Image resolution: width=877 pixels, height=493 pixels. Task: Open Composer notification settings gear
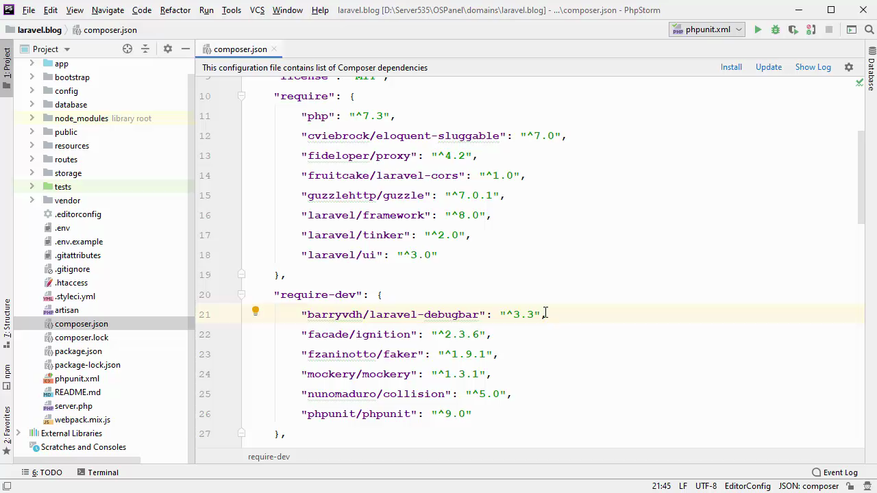[849, 67]
